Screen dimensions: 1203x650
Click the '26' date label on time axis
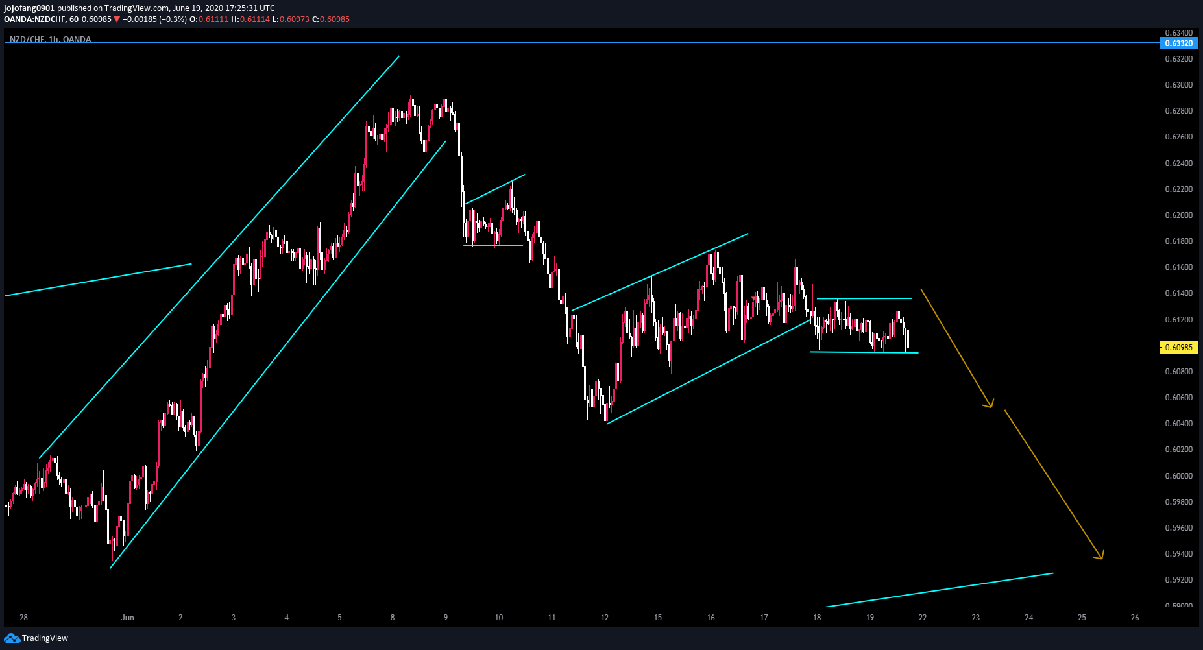(1135, 618)
